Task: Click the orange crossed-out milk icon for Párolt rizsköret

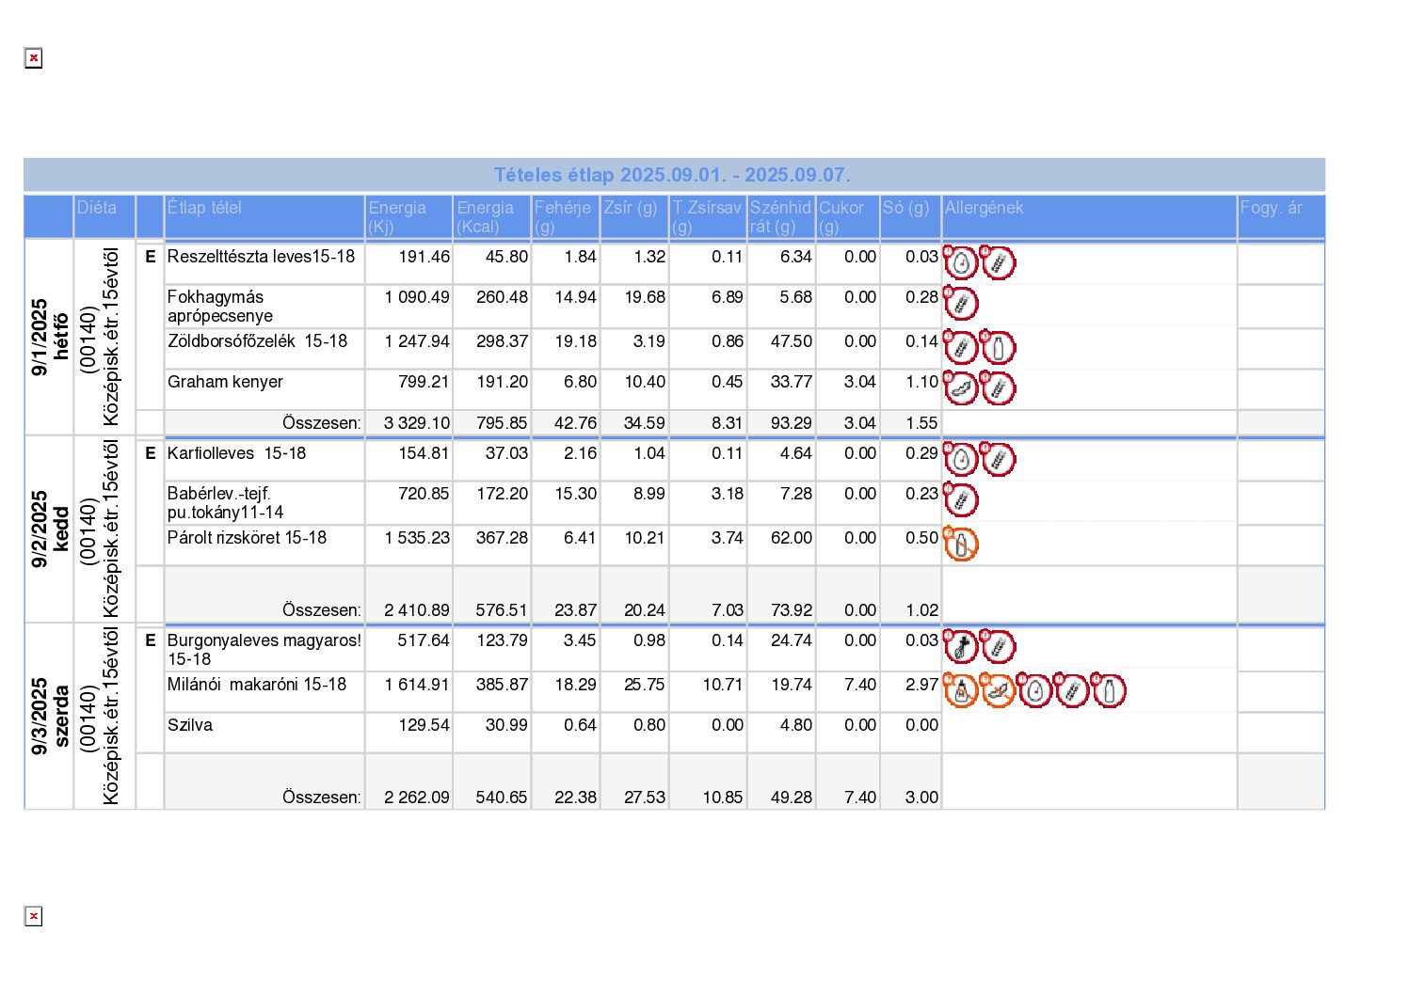Action: point(961,545)
